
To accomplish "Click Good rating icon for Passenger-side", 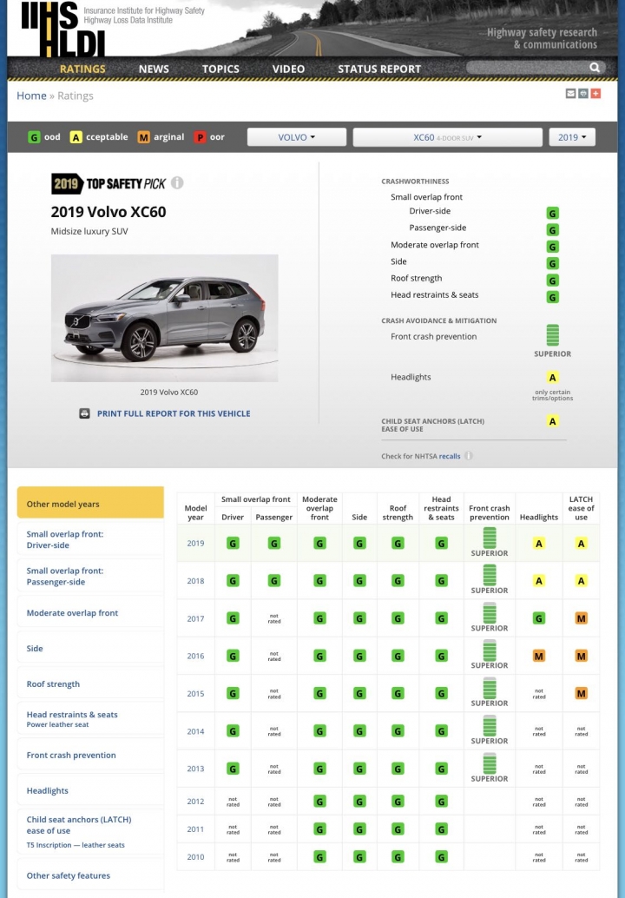I will tap(552, 230).
